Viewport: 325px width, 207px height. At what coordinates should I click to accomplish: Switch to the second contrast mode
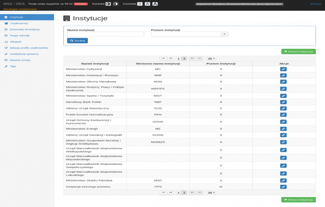pyautogui.click(x=115, y=4)
